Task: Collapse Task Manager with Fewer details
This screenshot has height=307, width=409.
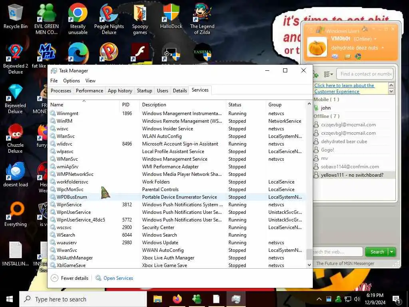Action: [69, 278]
